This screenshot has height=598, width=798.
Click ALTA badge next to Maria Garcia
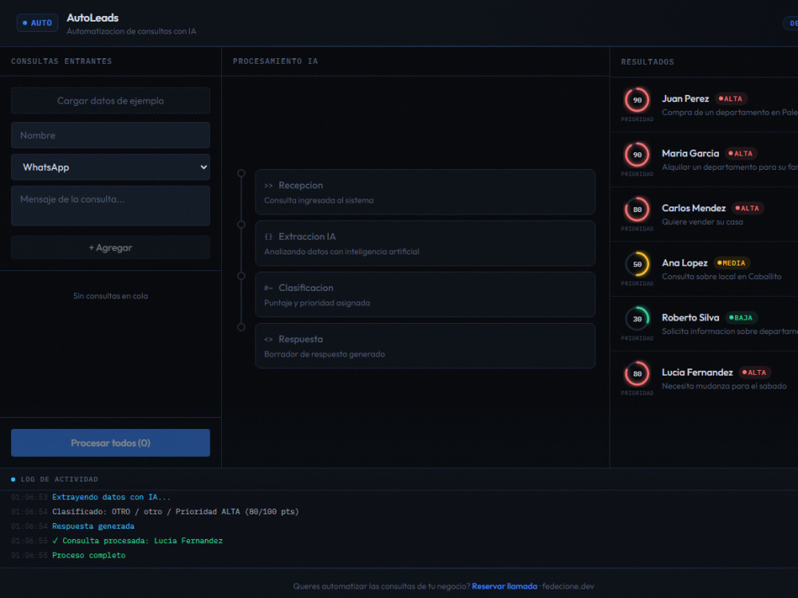tap(741, 154)
